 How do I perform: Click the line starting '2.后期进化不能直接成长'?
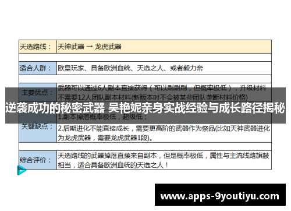tap(164, 128)
